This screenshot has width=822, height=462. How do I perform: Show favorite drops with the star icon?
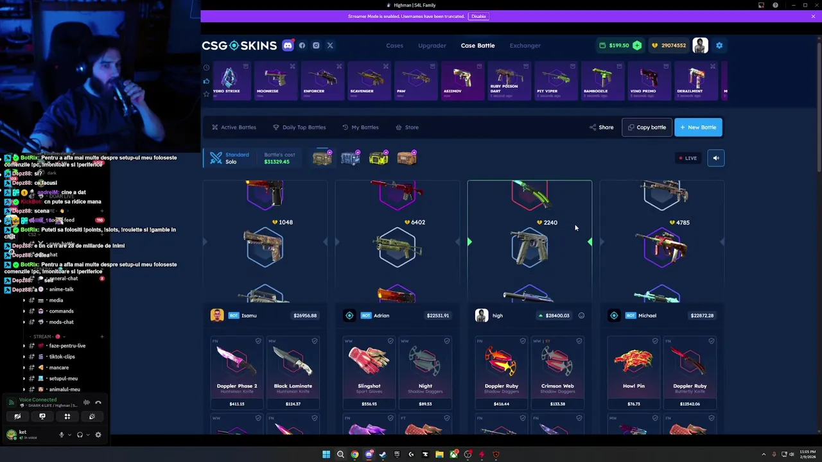206,94
